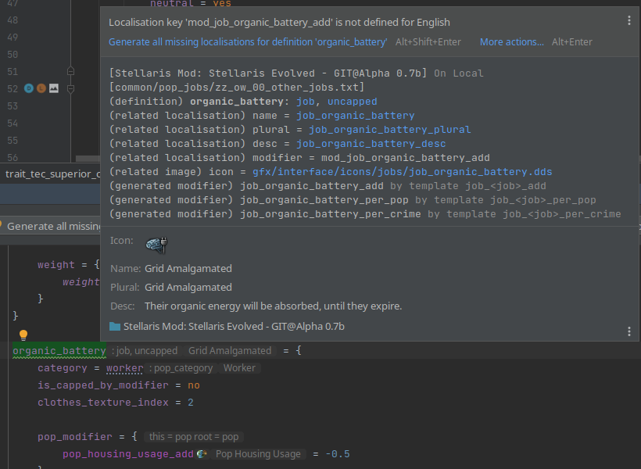Collapse the fold region marker at line 52

tap(70, 89)
